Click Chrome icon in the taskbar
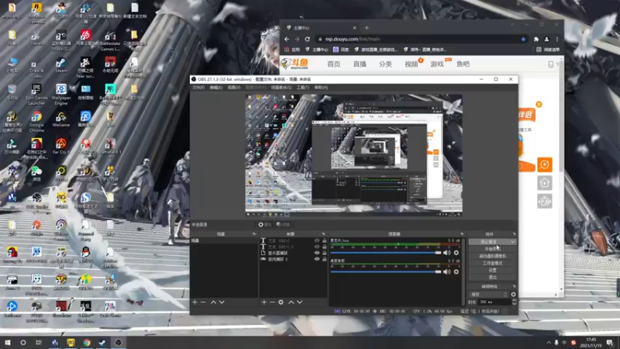The width and height of the screenshot is (620, 349). pos(87,342)
